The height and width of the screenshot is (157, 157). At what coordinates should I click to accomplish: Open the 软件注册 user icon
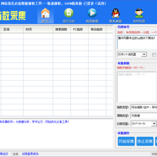click(139, 15)
